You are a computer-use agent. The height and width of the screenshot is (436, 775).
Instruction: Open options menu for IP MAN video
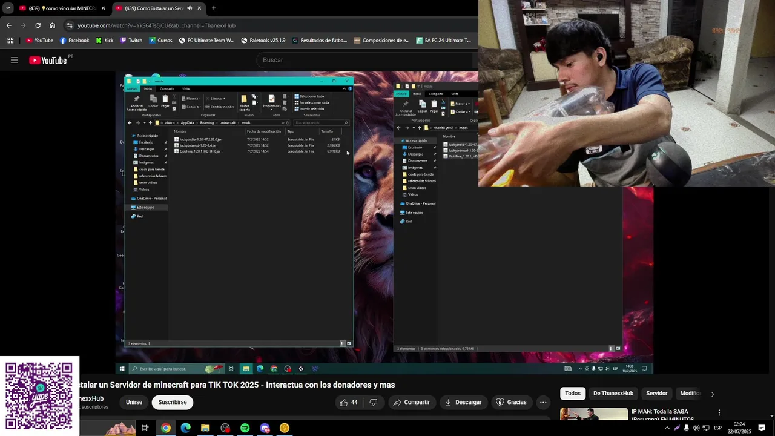coord(719,412)
